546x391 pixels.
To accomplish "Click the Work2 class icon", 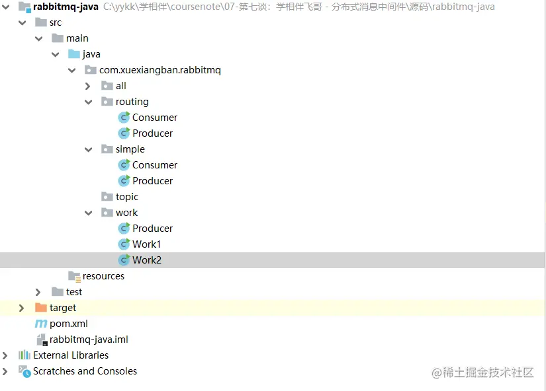I will click(x=124, y=260).
